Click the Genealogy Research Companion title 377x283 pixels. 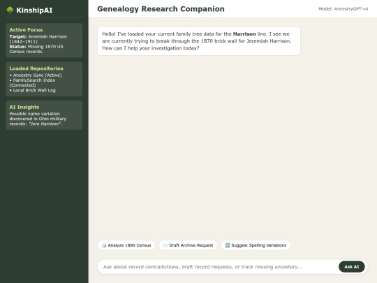pyautogui.click(x=161, y=9)
